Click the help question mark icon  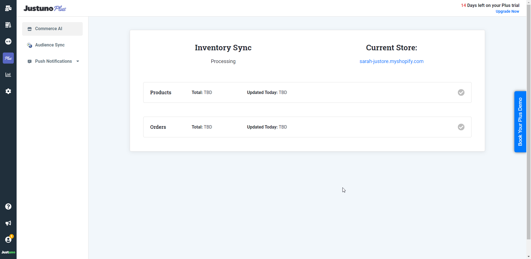point(8,206)
